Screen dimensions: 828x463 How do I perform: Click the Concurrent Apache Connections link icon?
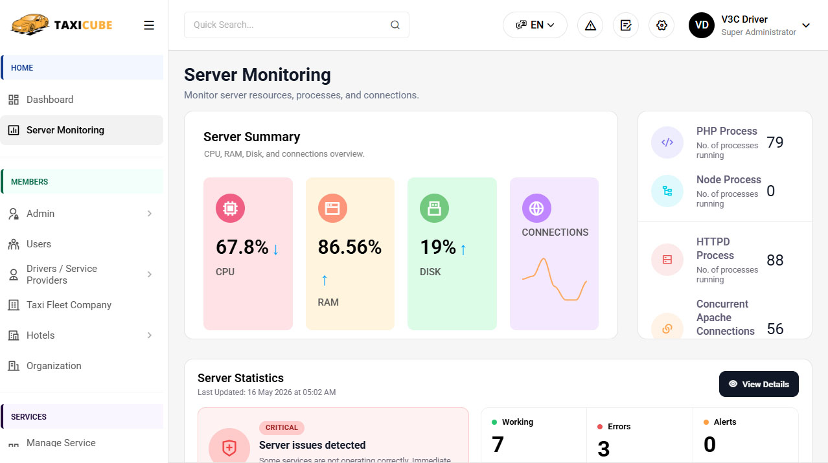[667, 328]
